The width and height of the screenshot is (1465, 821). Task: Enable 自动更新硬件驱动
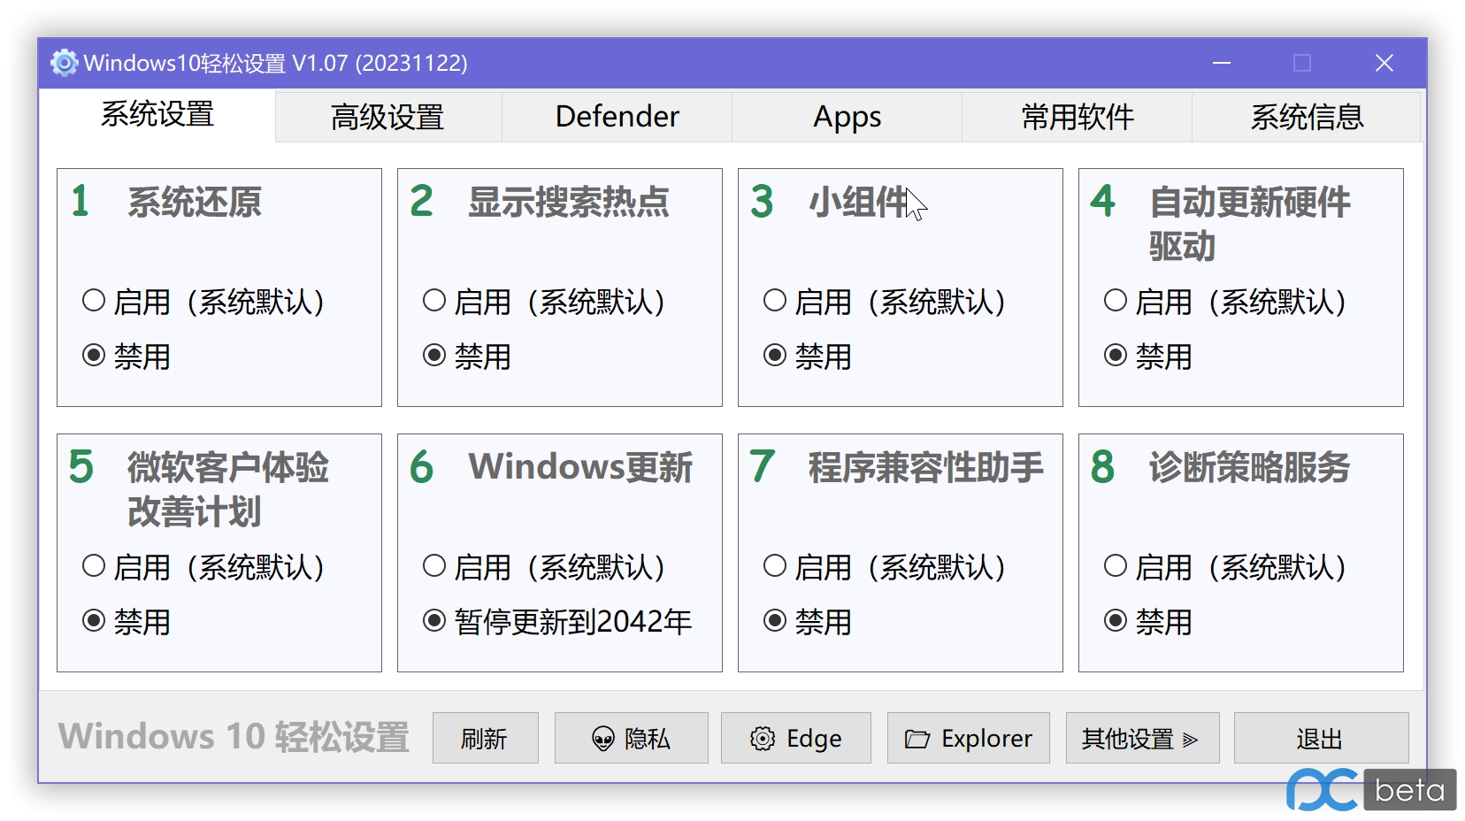coord(1115,301)
